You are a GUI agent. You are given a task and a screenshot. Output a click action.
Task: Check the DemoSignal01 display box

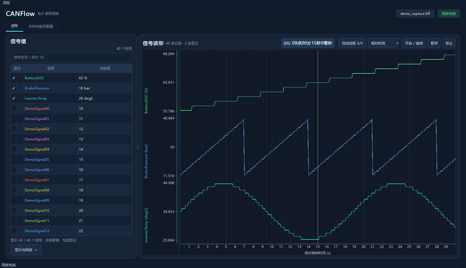(x=14, y=119)
